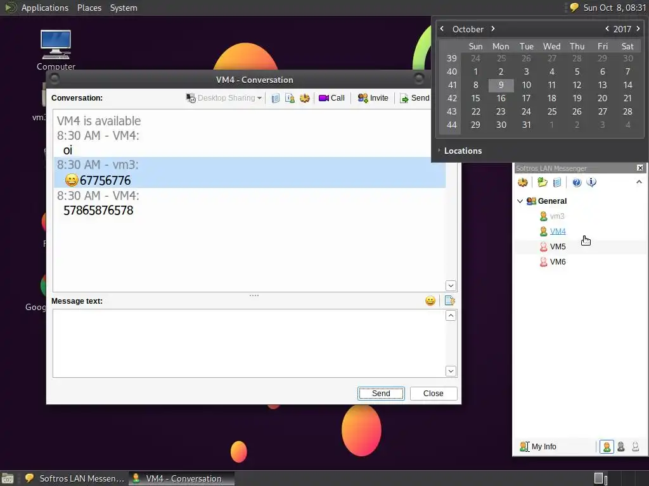This screenshot has height=486, width=649.
Task: Click the message text 57865876578
Action: (x=98, y=210)
